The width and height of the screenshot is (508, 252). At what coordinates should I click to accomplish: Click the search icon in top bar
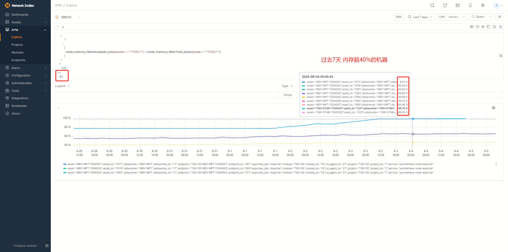click(x=432, y=5)
